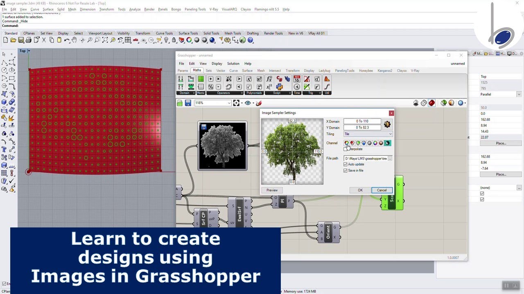Click the tree preview image in settings
Viewport: 524px width, 294px height.
click(x=292, y=151)
